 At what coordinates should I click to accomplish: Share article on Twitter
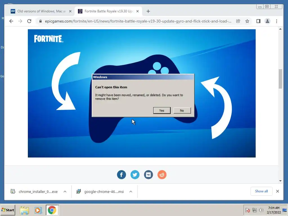(135, 174)
